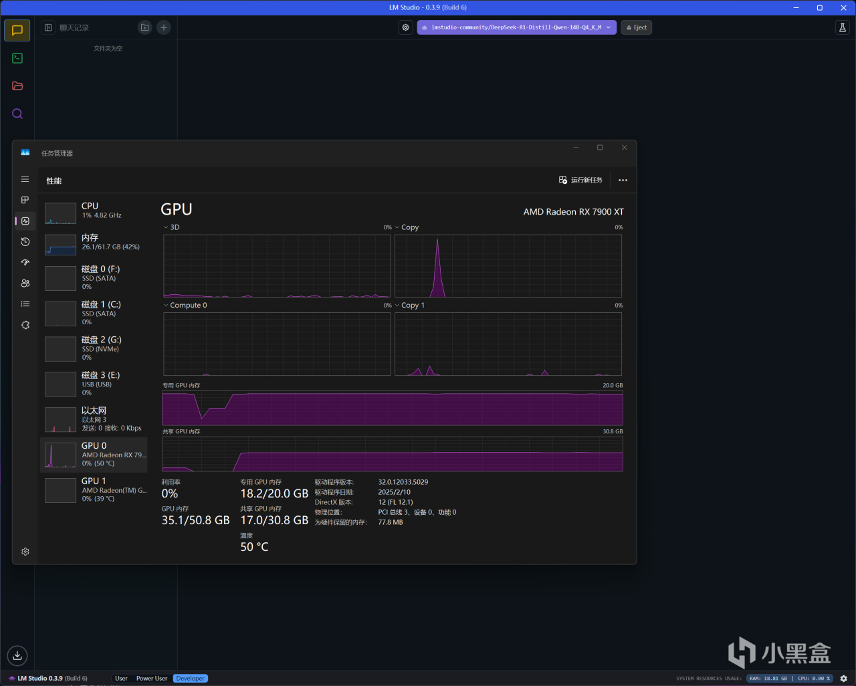Click the Copy 1 utilization graph

508,344
